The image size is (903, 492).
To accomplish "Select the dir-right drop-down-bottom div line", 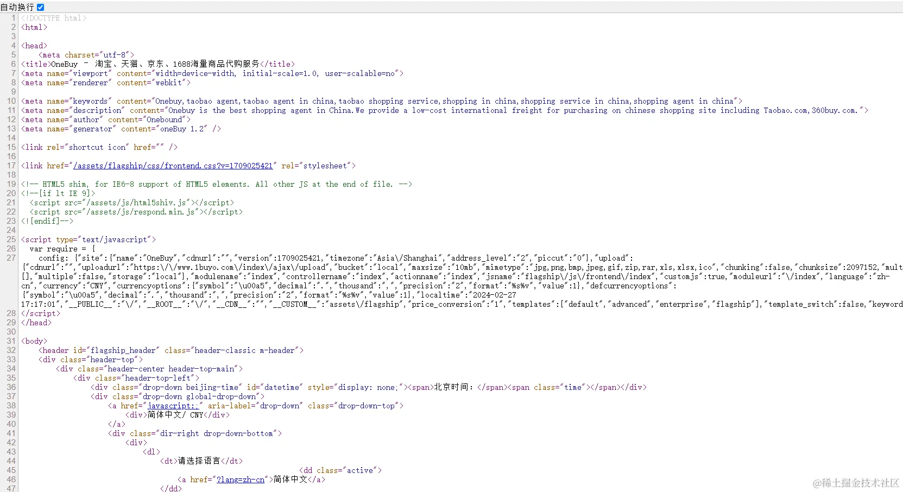I will 195,433.
